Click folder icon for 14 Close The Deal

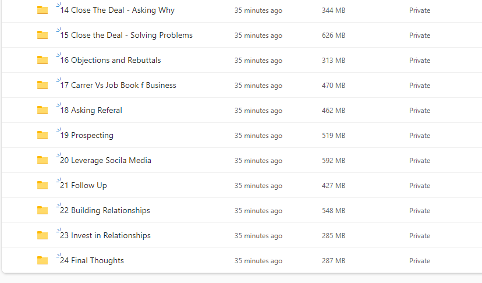42,10
